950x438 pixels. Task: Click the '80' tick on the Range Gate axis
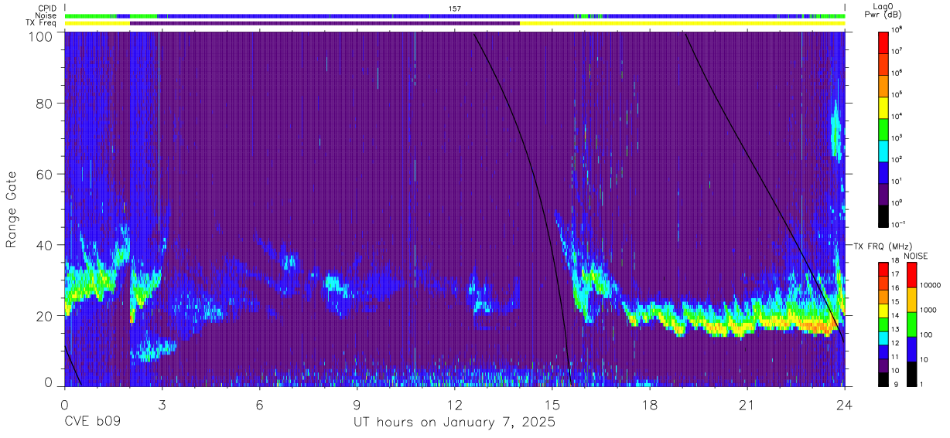click(x=45, y=104)
